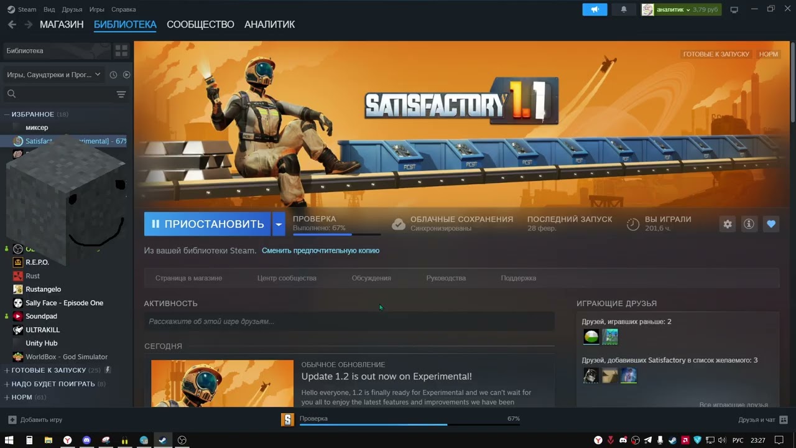Open game settings gear for Satisfactory

tap(728, 224)
